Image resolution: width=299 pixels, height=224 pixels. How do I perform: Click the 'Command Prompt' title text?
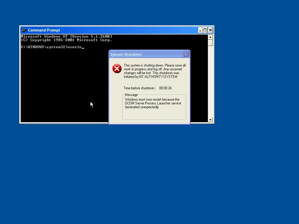tap(44, 30)
